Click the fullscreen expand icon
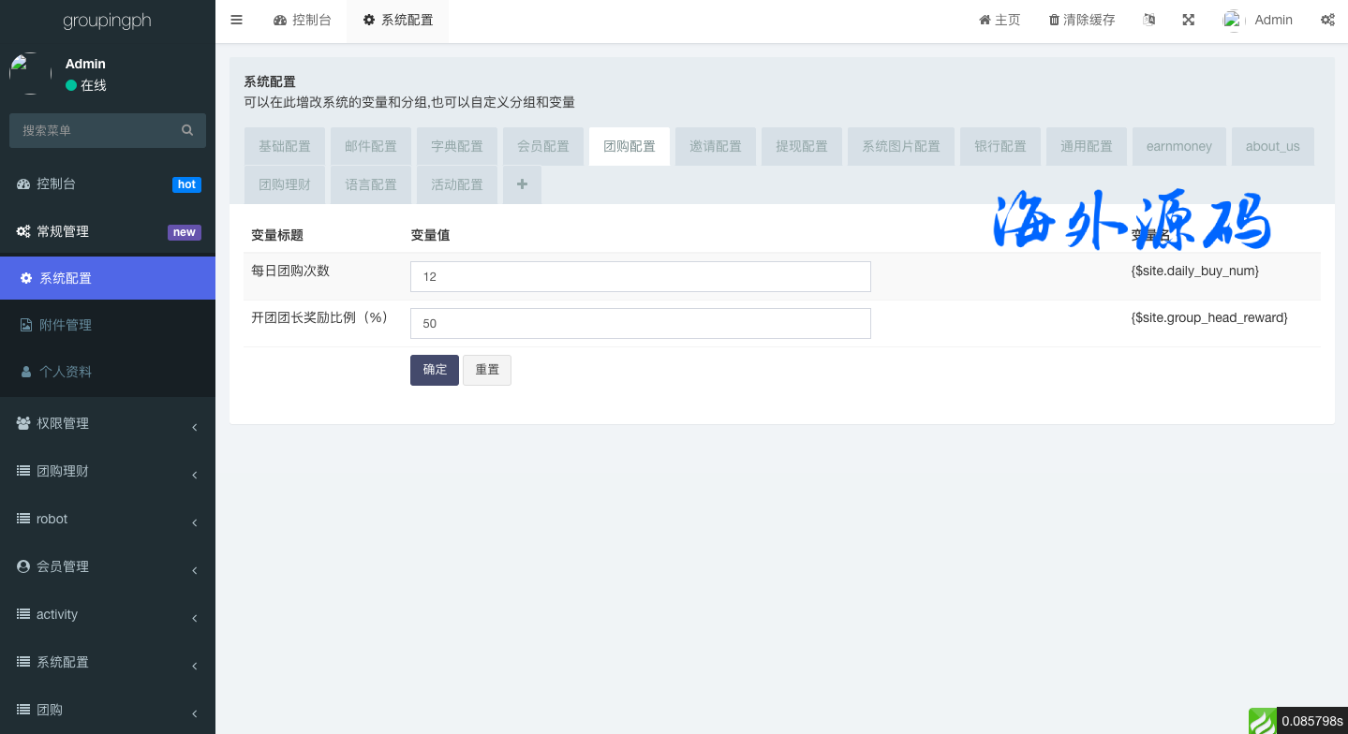Image resolution: width=1348 pixels, height=734 pixels. coord(1188,20)
